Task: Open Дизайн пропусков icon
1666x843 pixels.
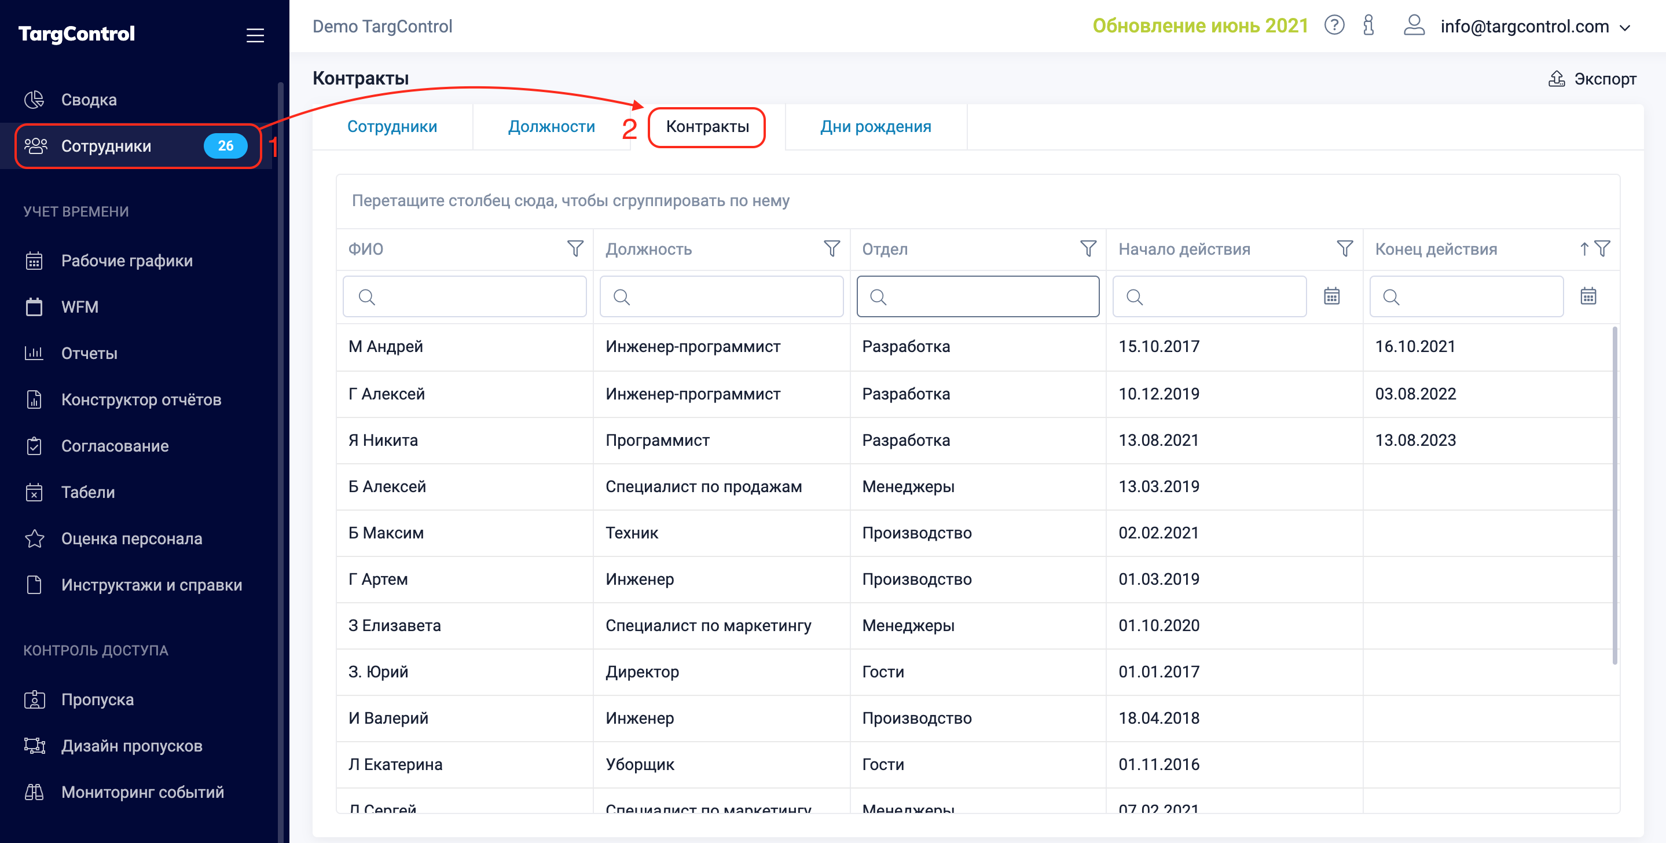Action: [x=34, y=746]
